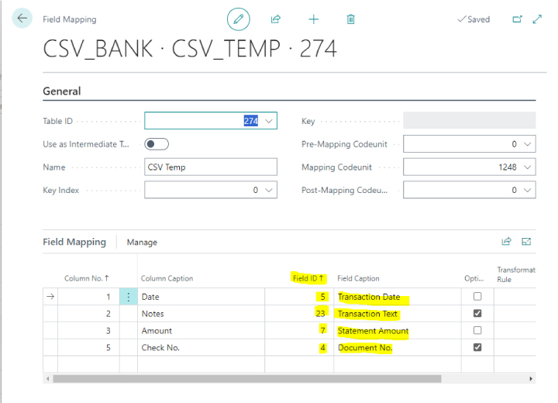Expand the Mapping Codeunit dropdown
The height and width of the screenshot is (403, 558).
point(527,167)
